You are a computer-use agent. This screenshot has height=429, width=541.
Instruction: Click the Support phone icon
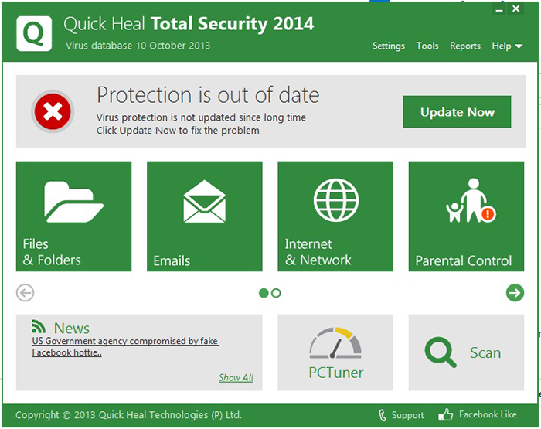click(383, 415)
